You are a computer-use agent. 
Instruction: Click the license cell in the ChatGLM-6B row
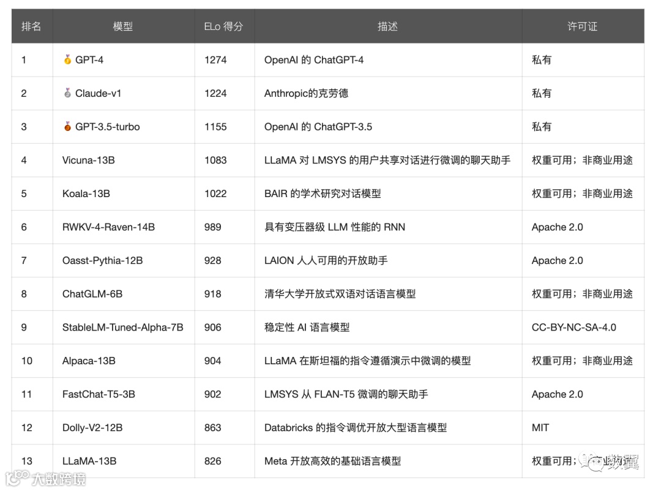[x=582, y=294]
